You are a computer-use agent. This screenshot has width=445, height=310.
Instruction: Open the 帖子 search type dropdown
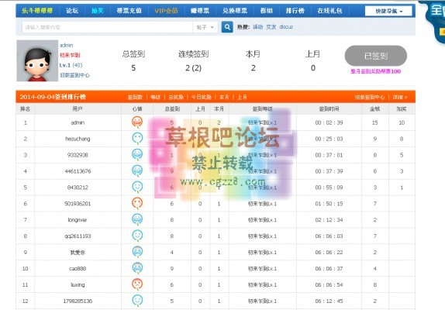(205, 27)
